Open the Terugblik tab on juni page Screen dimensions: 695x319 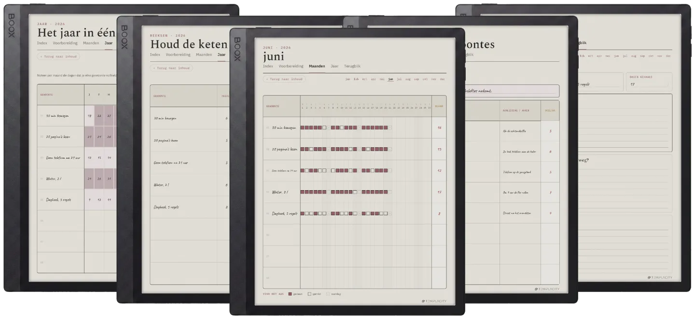[x=352, y=66]
